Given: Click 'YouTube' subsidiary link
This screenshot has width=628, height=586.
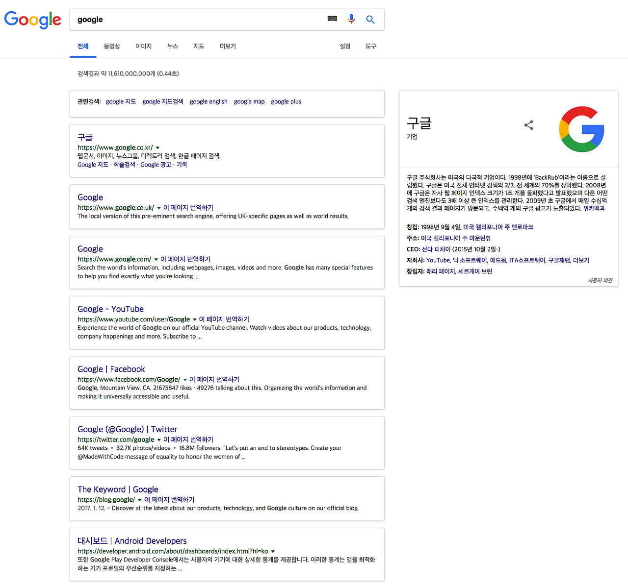Looking at the screenshot, I should [438, 261].
